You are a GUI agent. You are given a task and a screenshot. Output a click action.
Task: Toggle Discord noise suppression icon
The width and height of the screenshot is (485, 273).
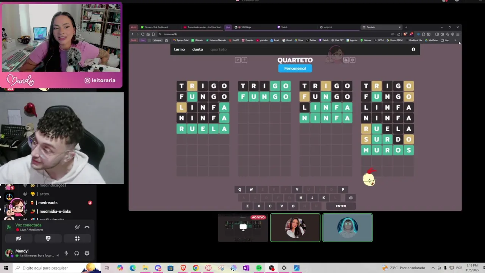pyautogui.click(x=78, y=227)
